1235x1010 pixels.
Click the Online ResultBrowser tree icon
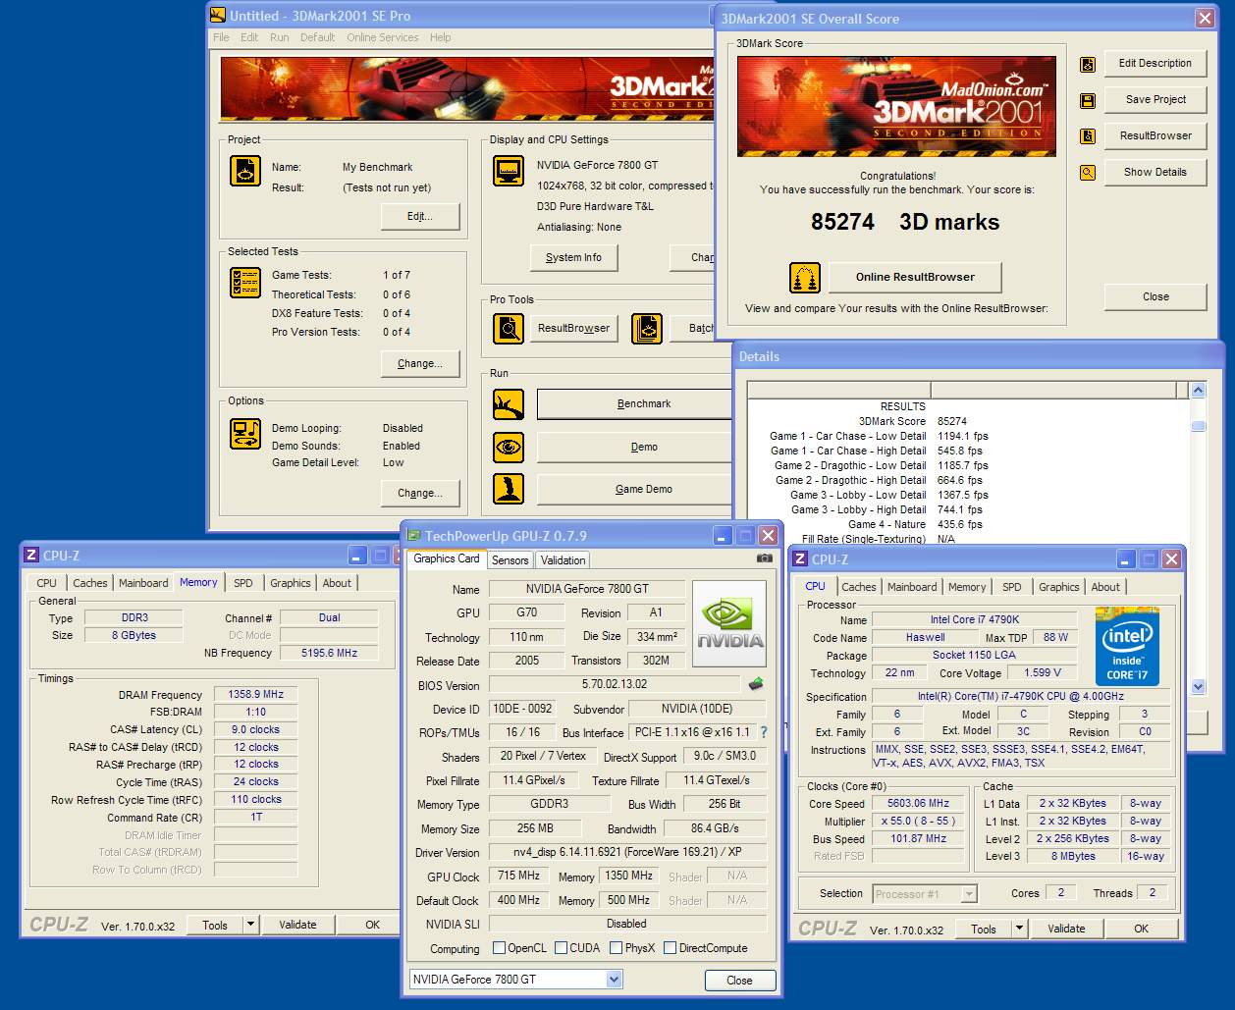[x=805, y=278]
